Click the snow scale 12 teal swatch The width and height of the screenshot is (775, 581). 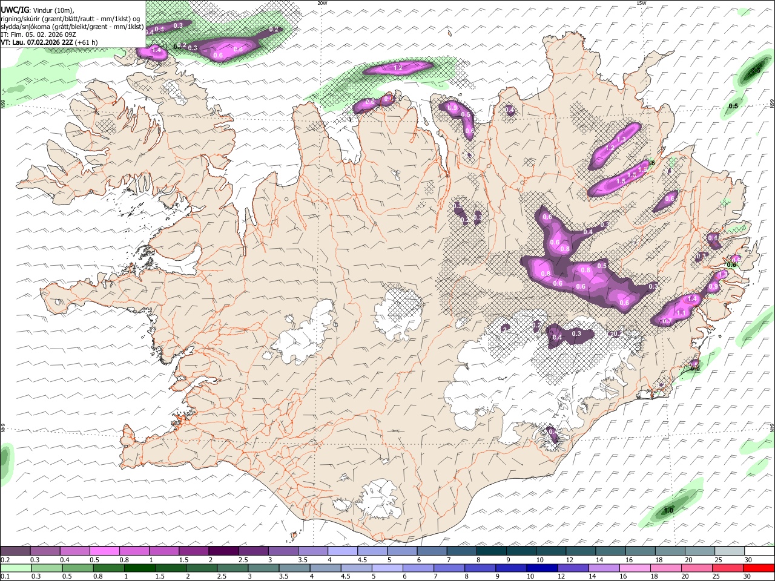(581, 551)
